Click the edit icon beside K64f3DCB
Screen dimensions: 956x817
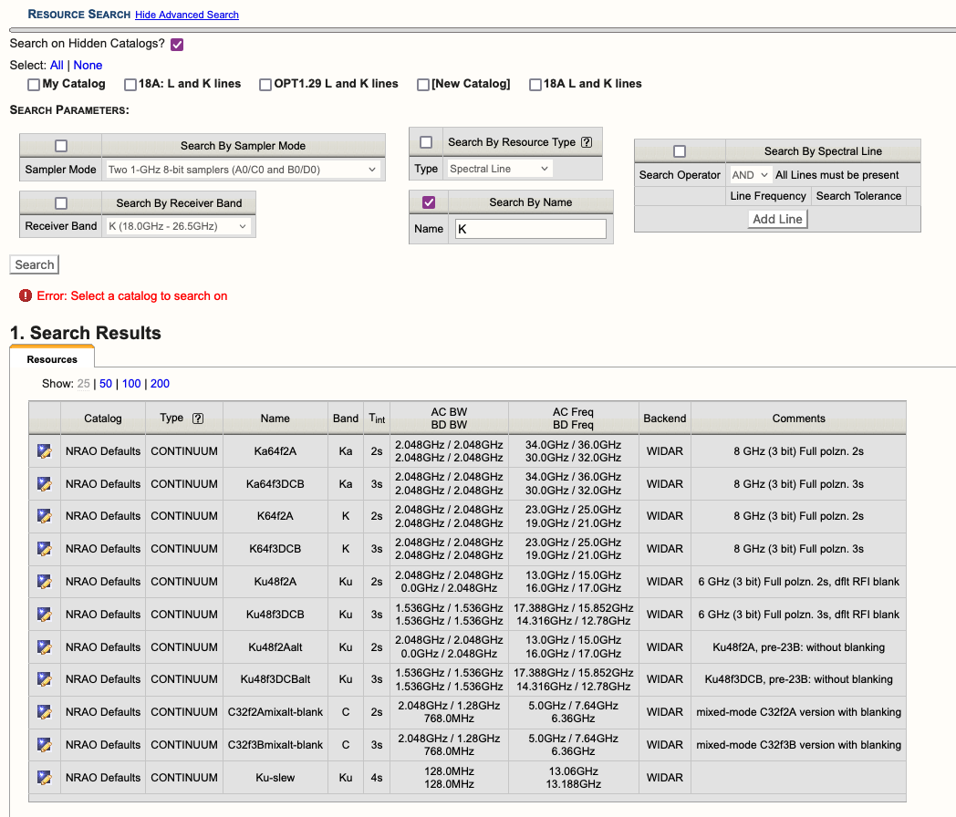pyautogui.click(x=44, y=548)
